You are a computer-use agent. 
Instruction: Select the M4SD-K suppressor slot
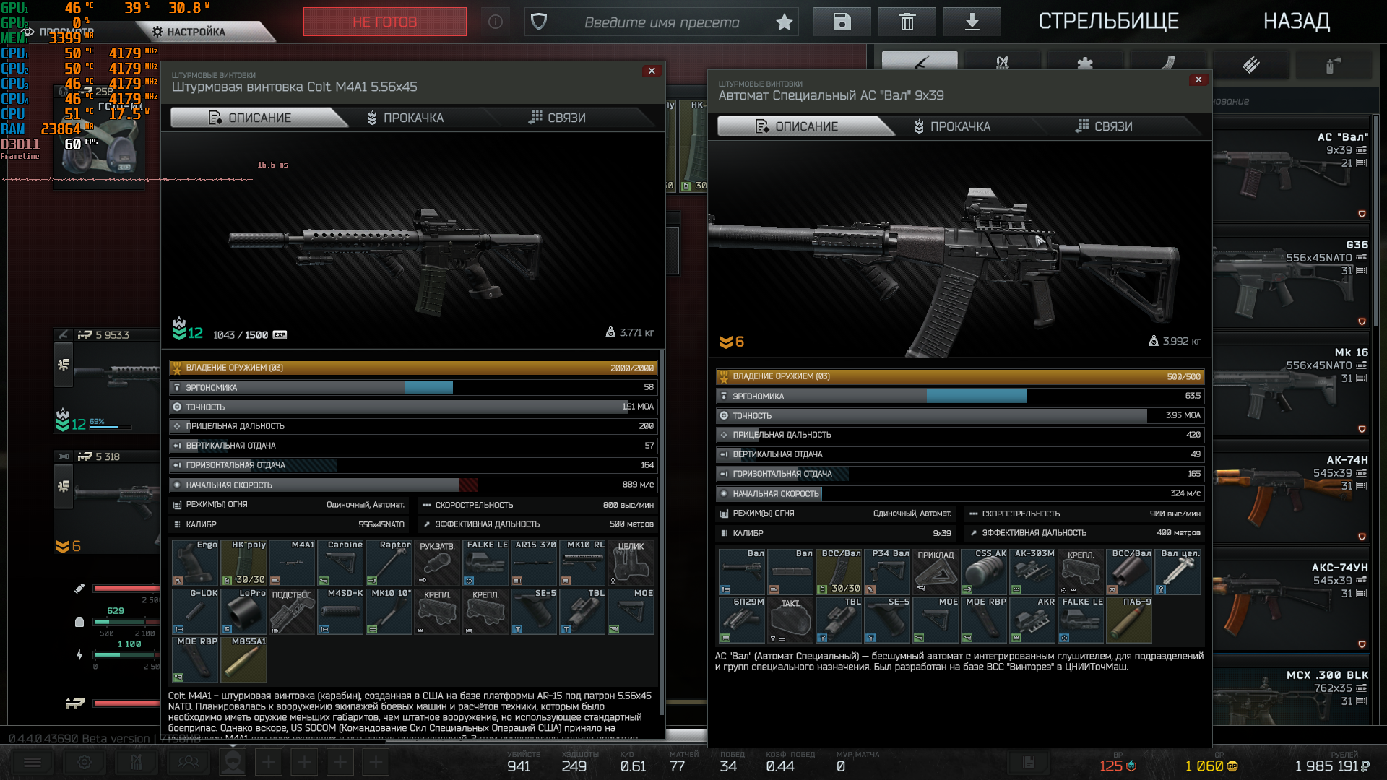[x=340, y=611]
